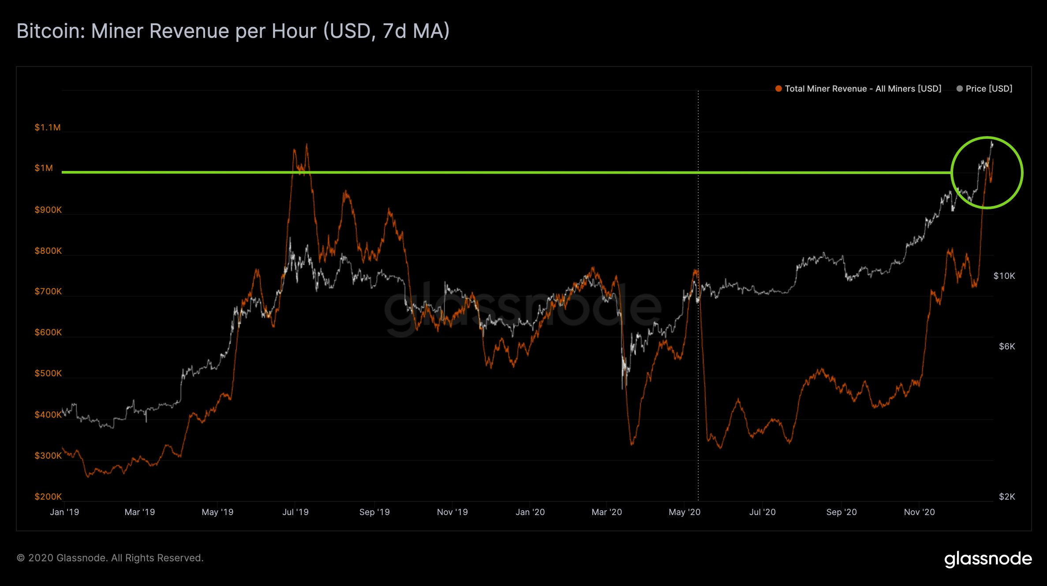
Task: Click the $2K right price axis label
Action: pos(1007,497)
